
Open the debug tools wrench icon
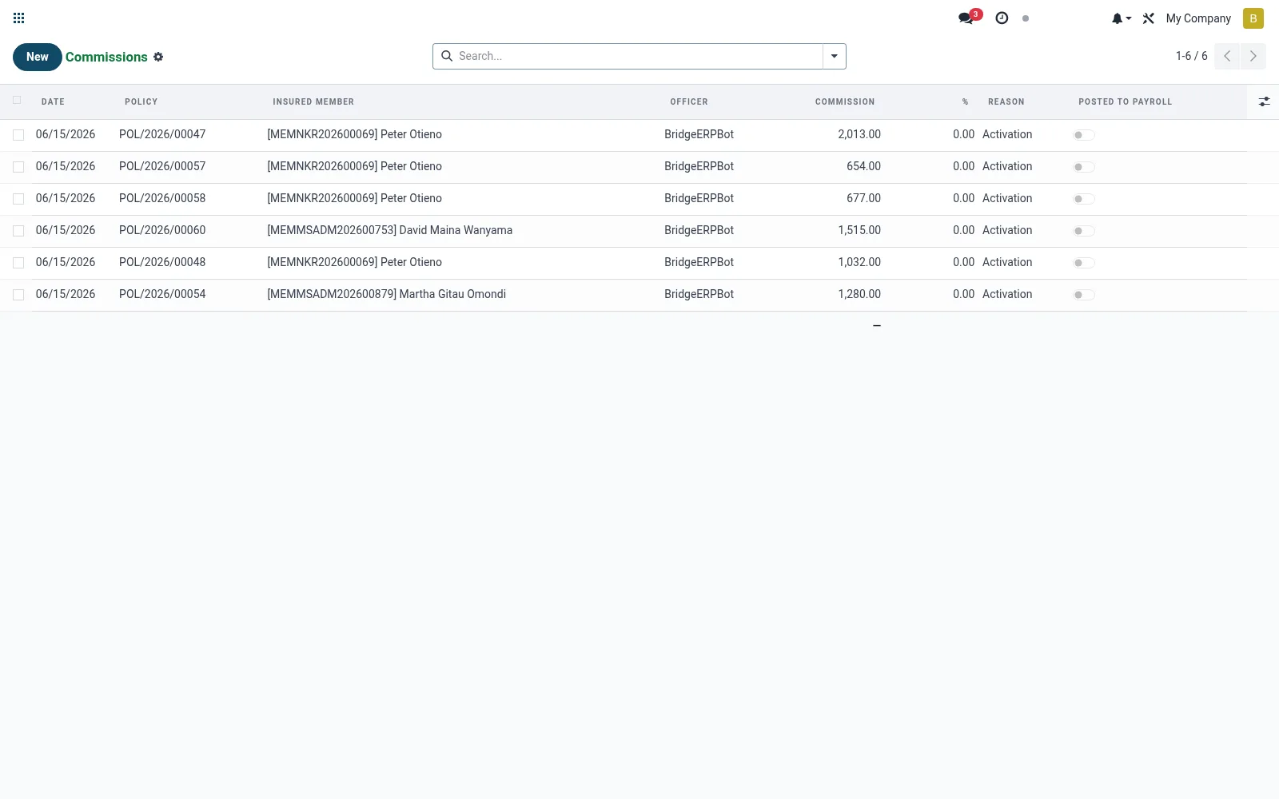click(x=1149, y=18)
